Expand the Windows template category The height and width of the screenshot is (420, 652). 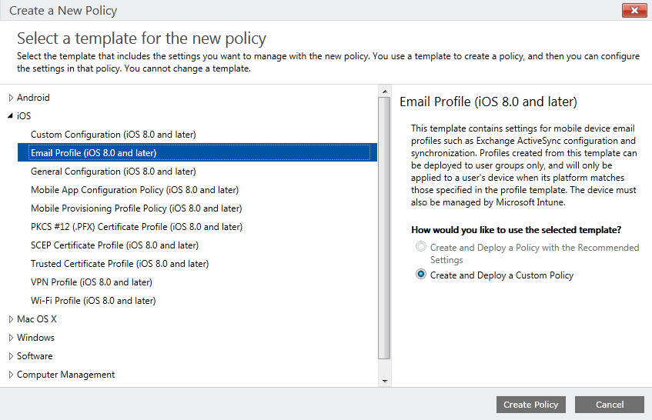click(x=12, y=338)
